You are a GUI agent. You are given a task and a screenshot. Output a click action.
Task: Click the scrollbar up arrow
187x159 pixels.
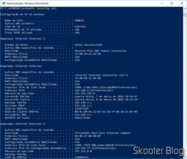[185, 9]
